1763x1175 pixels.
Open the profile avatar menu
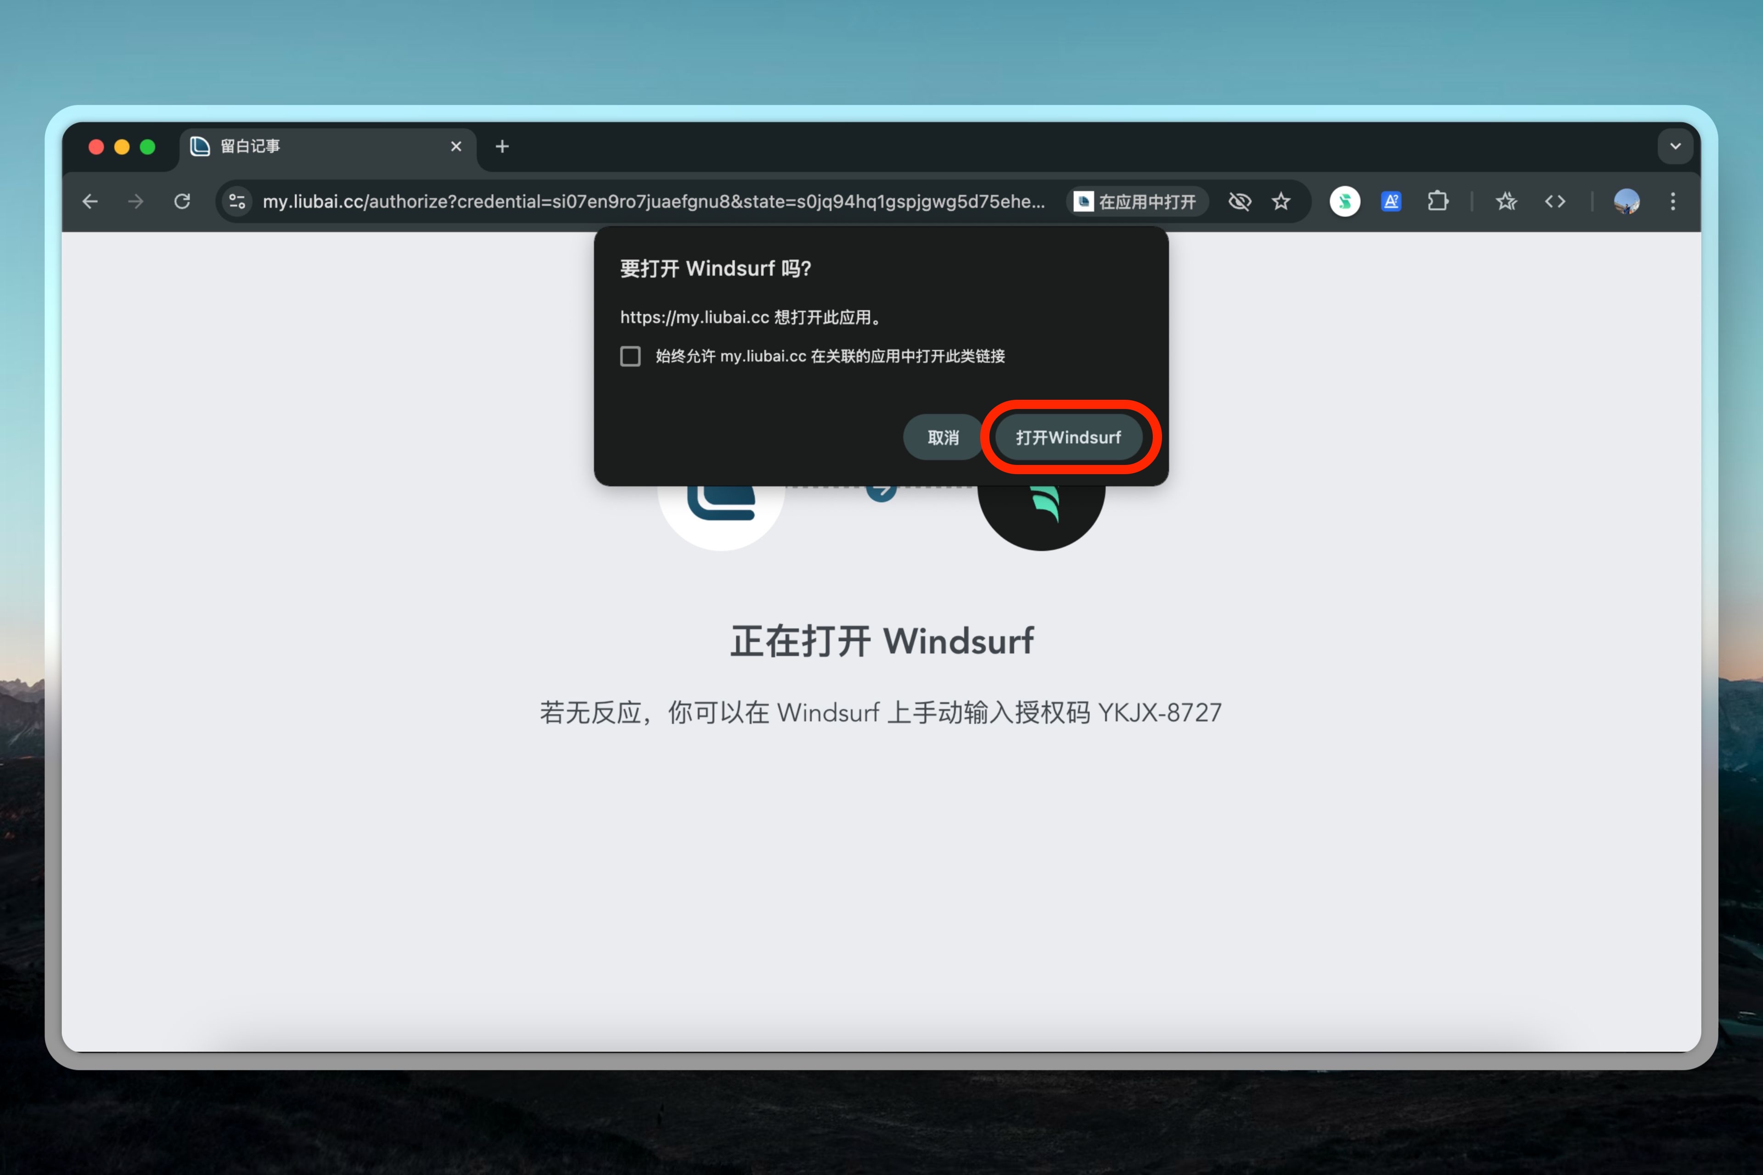click(1626, 201)
